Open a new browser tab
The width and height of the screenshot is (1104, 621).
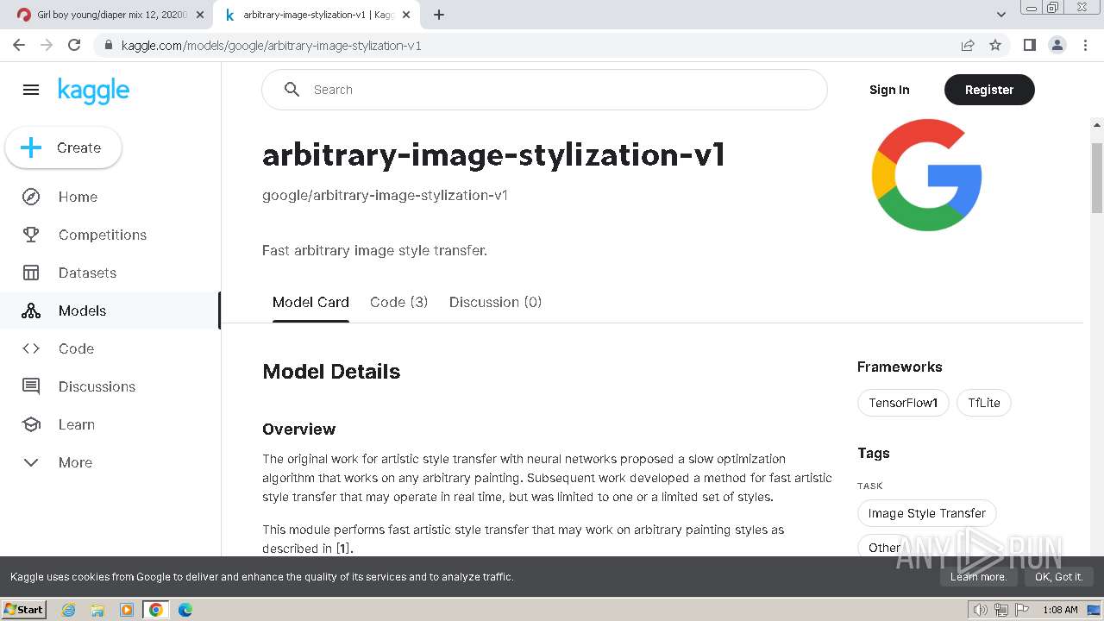[x=439, y=15]
